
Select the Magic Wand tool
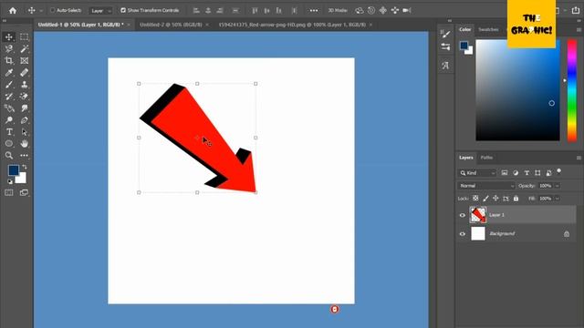(25, 48)
